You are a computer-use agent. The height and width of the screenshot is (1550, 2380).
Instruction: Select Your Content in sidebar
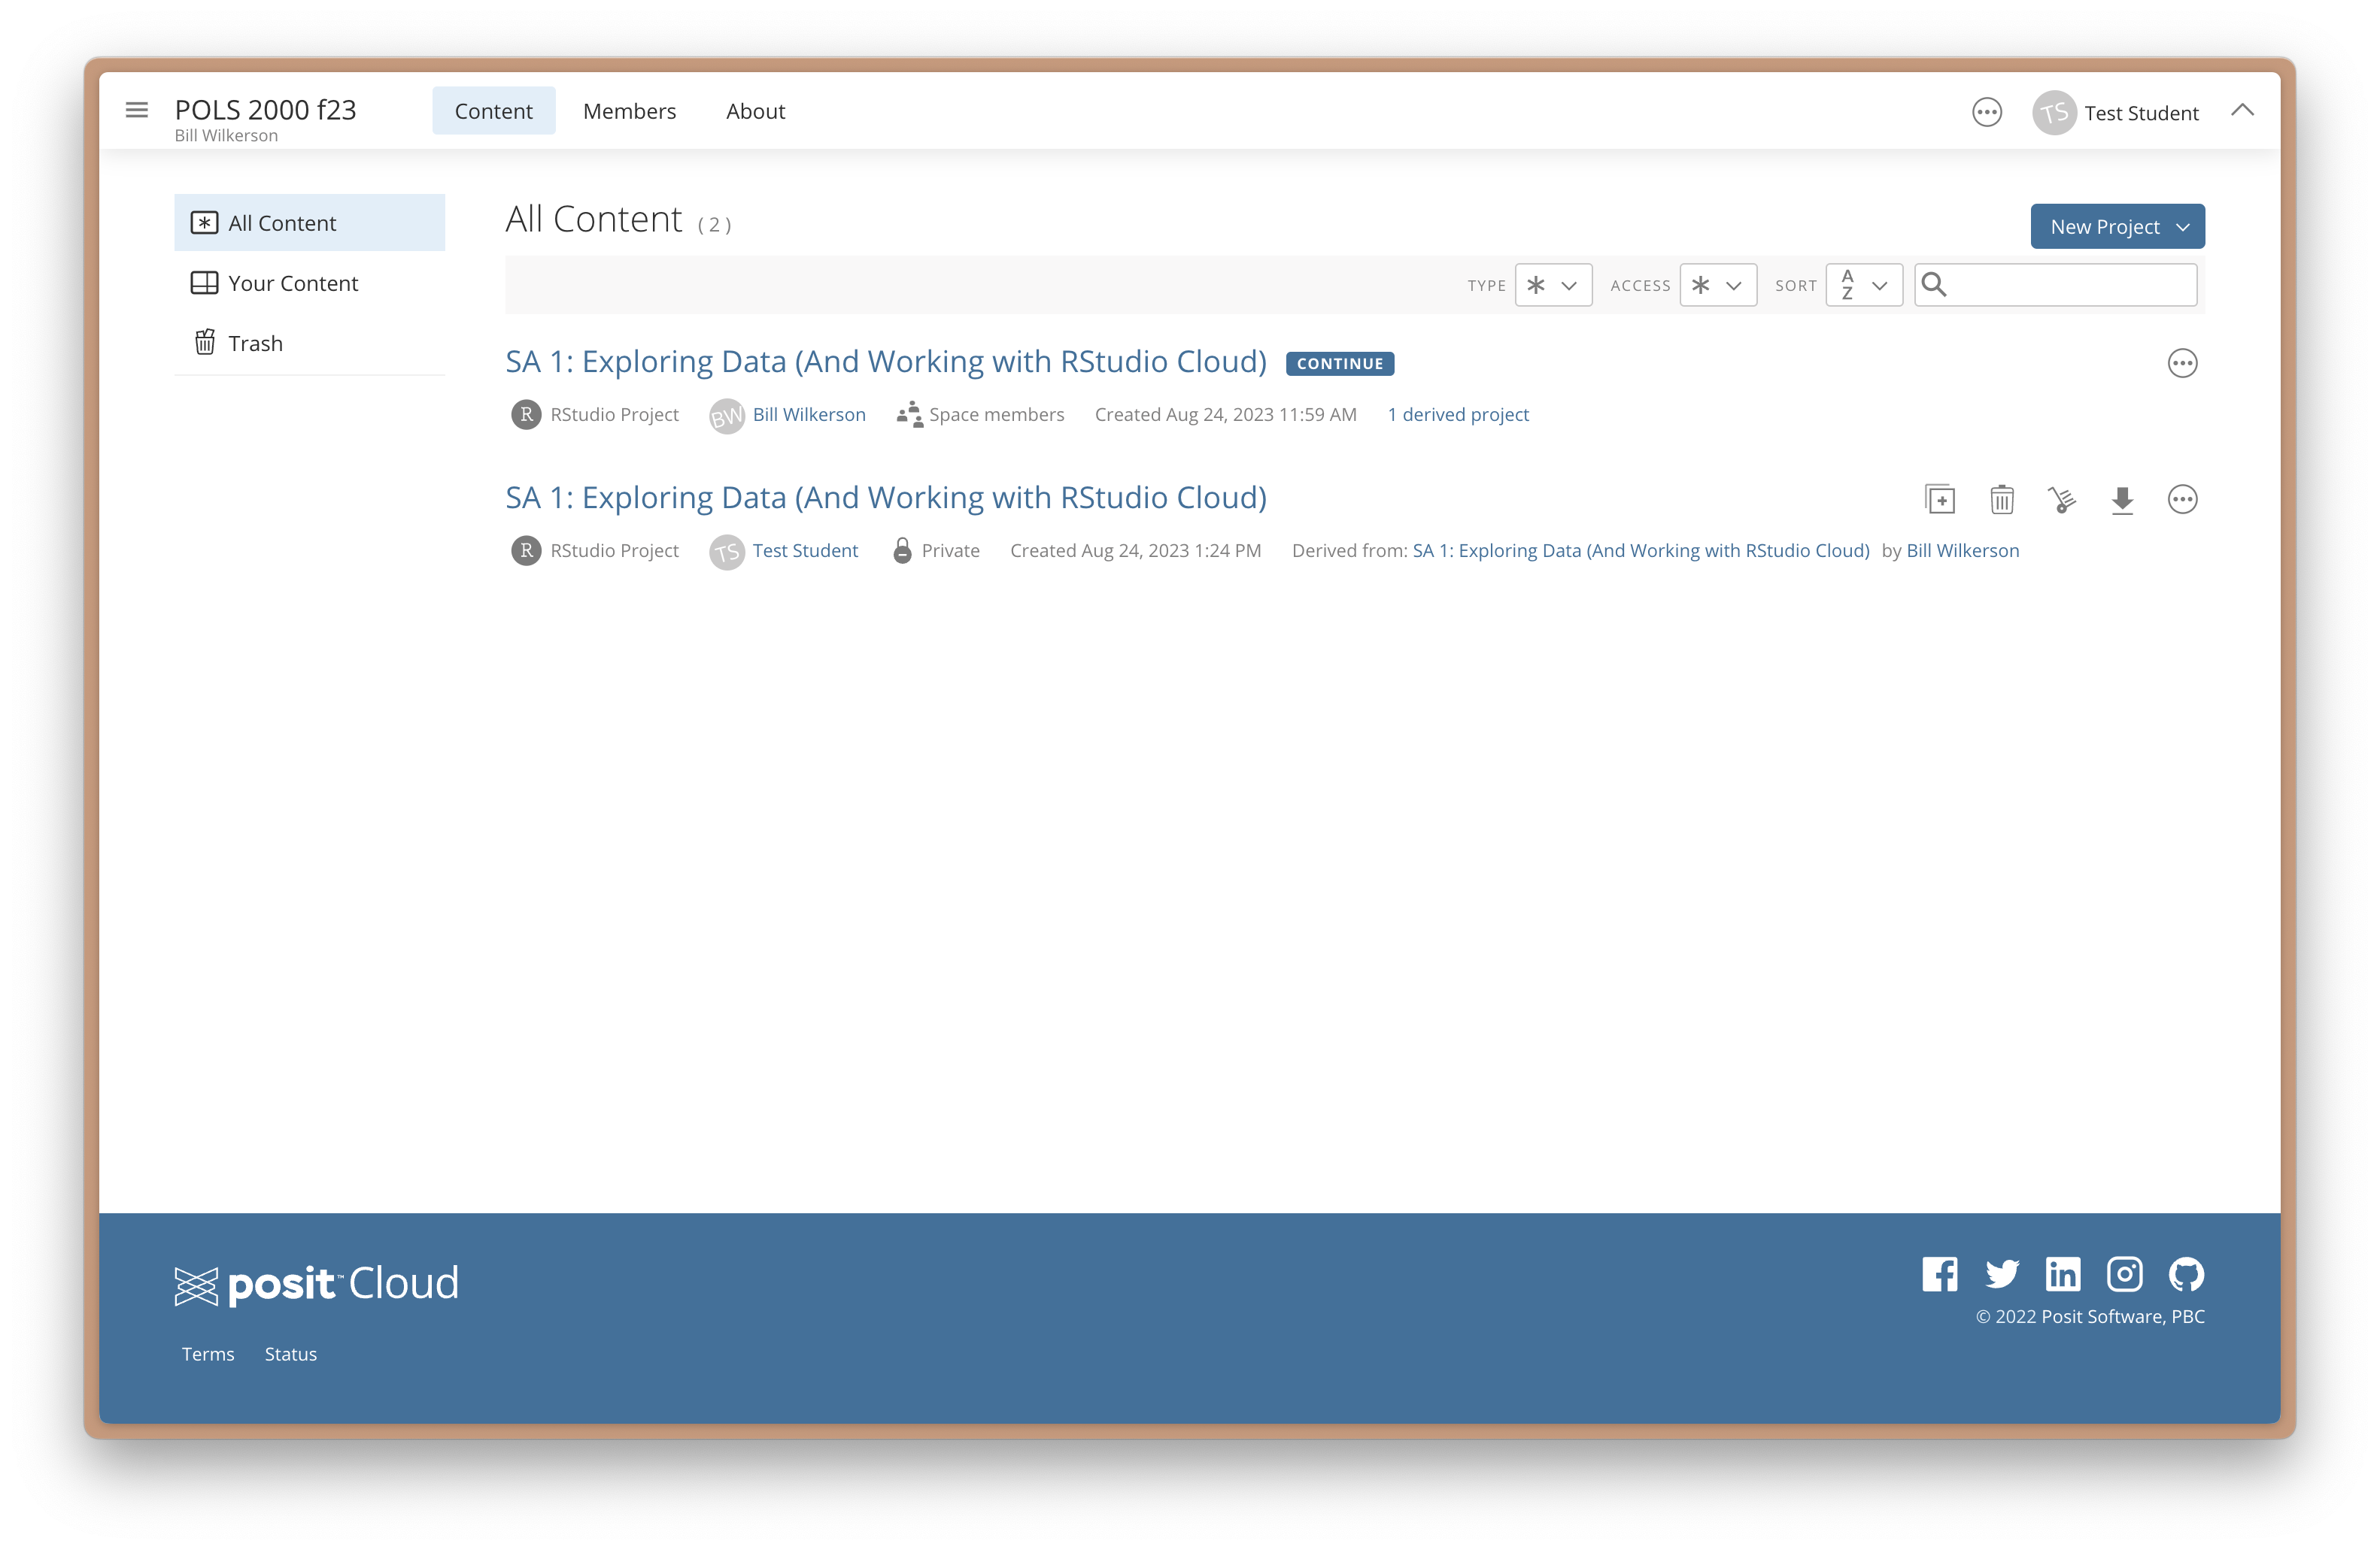click(x=309, y=283)
